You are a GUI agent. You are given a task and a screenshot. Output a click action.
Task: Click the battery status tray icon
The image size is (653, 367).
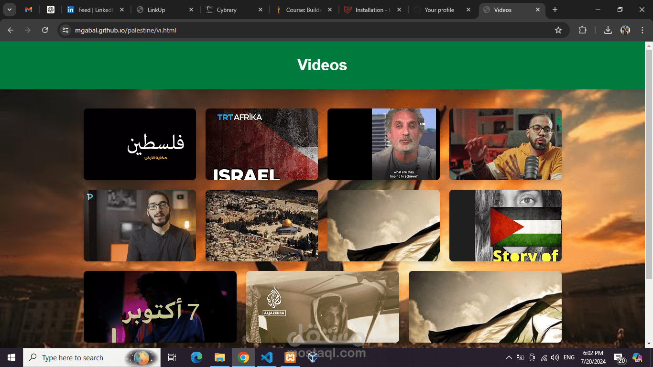(520, 357)
